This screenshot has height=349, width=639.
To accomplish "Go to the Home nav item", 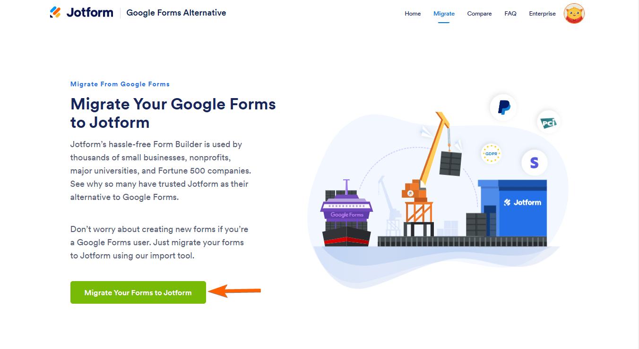I will (x=413, y=14).
